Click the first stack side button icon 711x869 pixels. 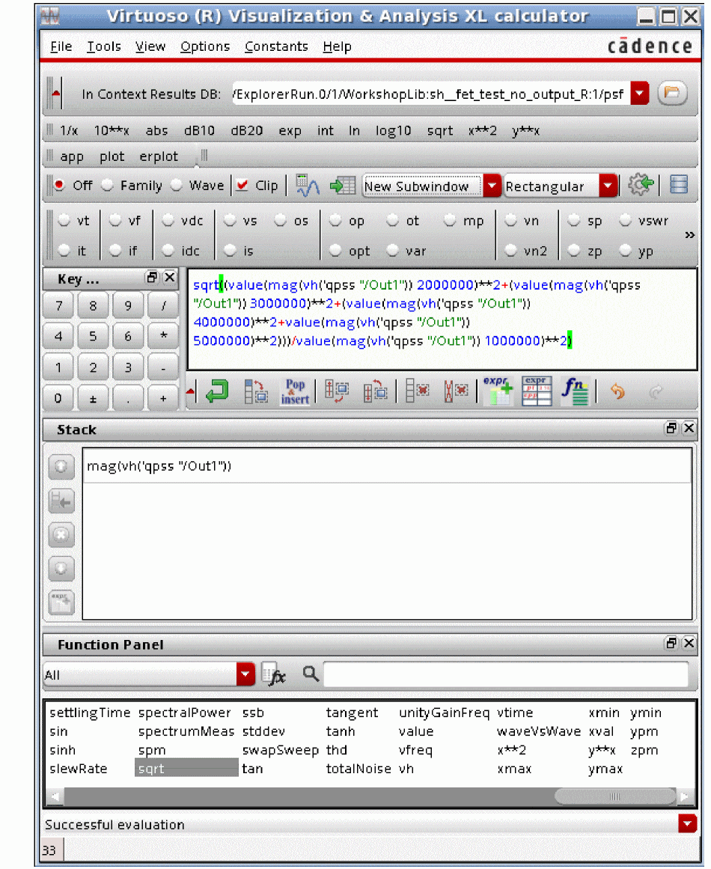(x=61, y=466)
